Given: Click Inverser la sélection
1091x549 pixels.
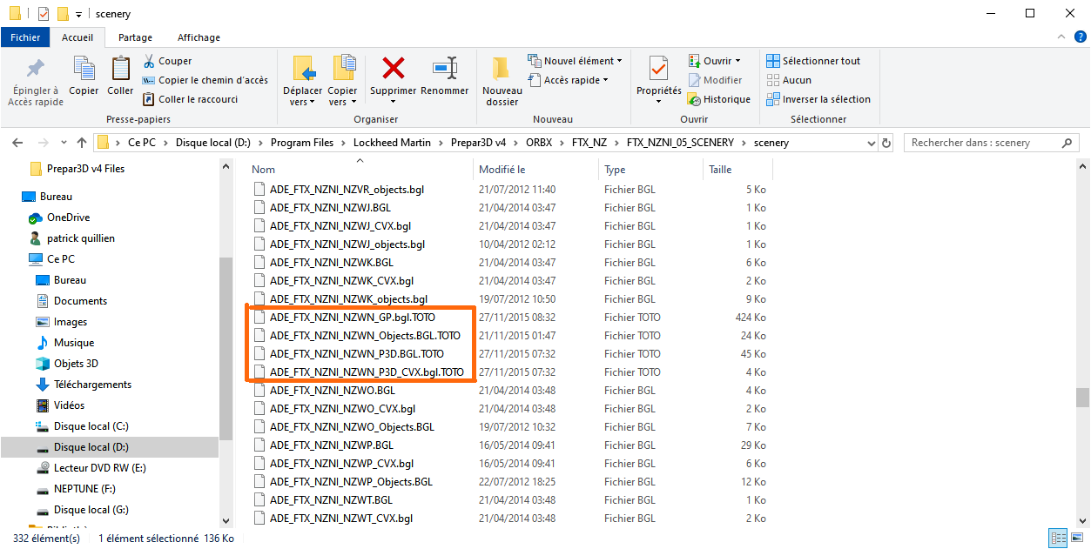Looking at the screenshot, I should [x=818, y=99].
